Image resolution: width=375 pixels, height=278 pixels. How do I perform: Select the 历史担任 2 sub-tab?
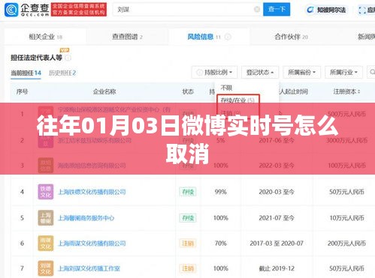62,73
